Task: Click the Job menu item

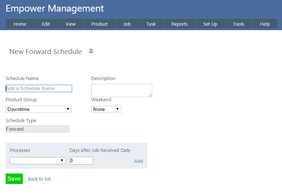Action: (127, 24)
